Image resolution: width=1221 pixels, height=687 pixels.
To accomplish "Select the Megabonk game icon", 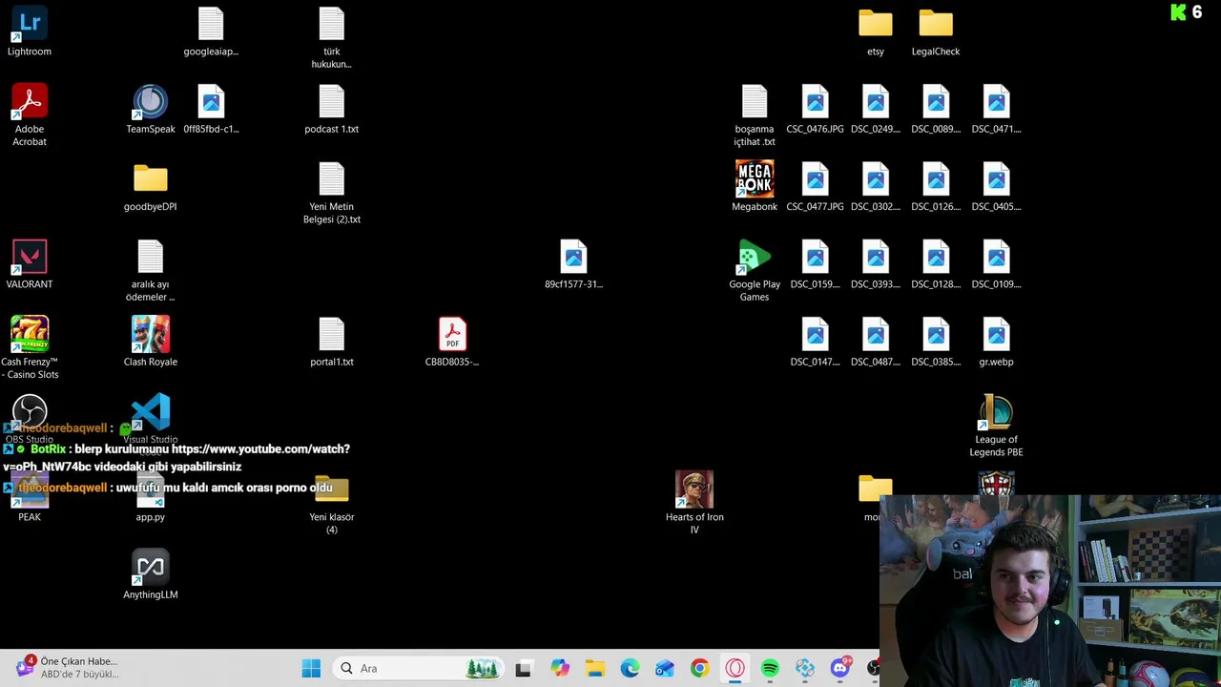I will coord(755,187).
